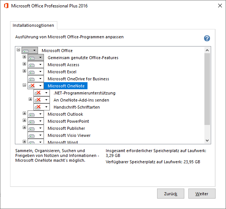The image size is (226, 209).
Task: Open install state dropdown for Microsoft Publisher
Action: pyautogui.click(x=36, y=128)
